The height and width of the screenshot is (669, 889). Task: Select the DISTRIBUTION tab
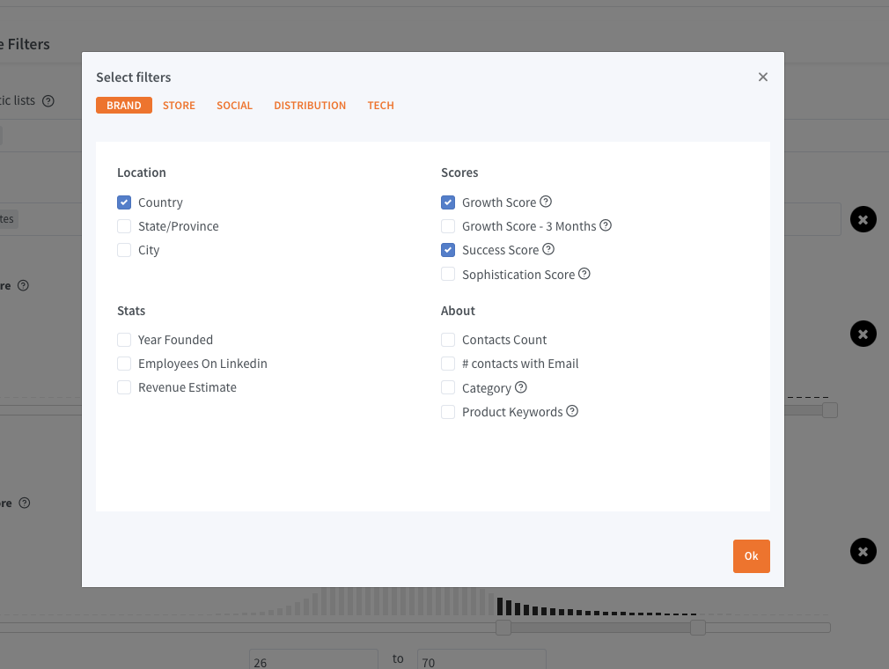pyautogui.click(x=310, y=106)
